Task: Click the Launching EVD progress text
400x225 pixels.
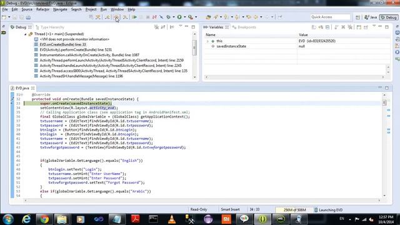Action: pyautogui.click(x=331, y=210)
